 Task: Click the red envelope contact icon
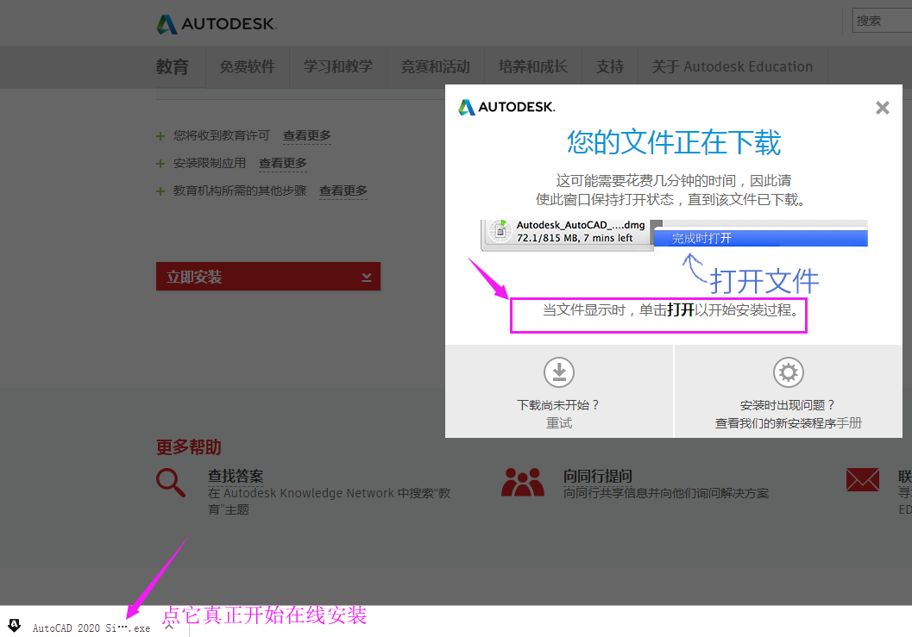(x=863, y=479)
